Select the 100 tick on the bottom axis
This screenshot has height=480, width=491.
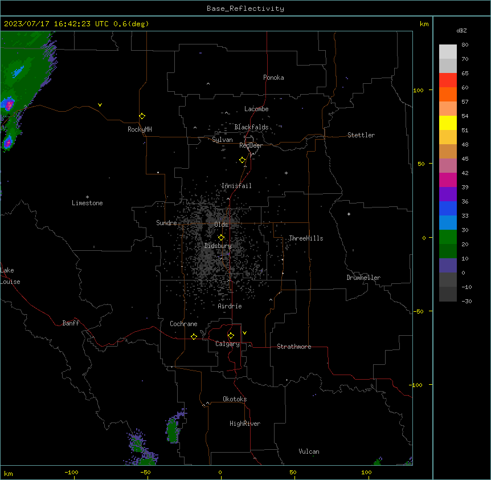[366, 472]
